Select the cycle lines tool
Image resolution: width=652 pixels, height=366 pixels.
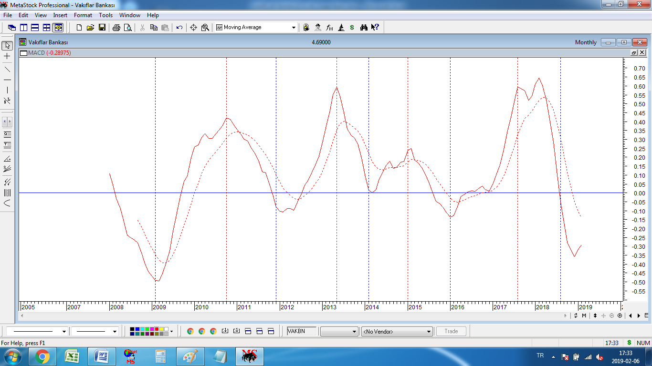(7, 193)
